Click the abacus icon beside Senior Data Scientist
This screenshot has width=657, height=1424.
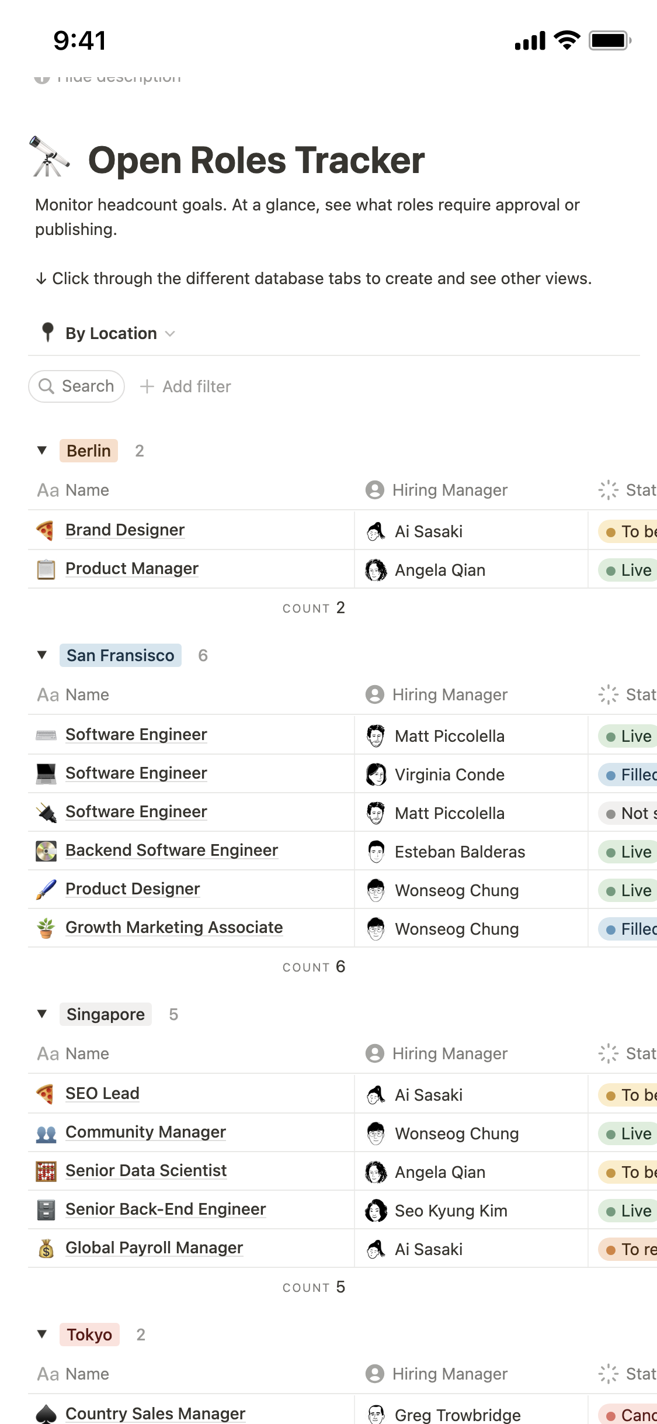[46, 1171]
